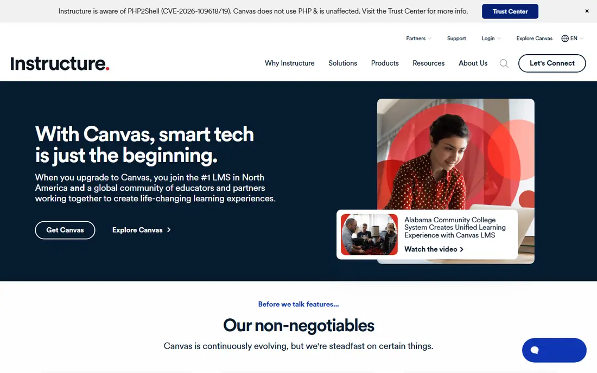Click the top Explore Canvas link
This screenshot has width=597, height=373.
tap(534, 38)
